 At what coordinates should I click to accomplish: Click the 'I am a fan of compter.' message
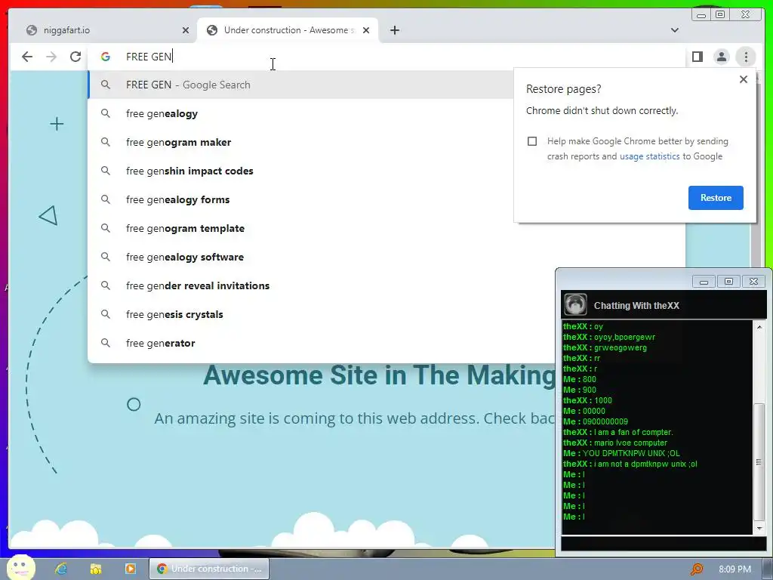point(617,432)
